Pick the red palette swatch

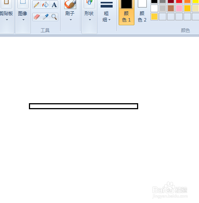coord(179,2)
